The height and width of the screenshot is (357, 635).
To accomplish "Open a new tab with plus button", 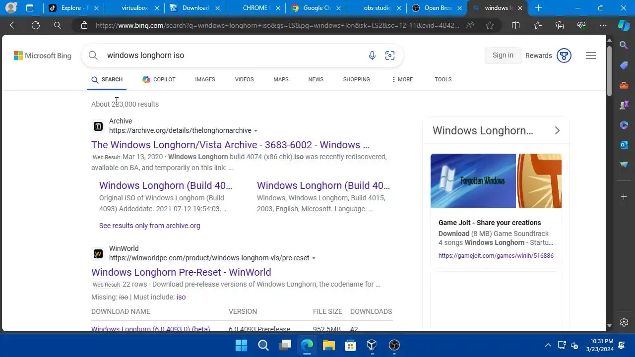I will 538,8.
